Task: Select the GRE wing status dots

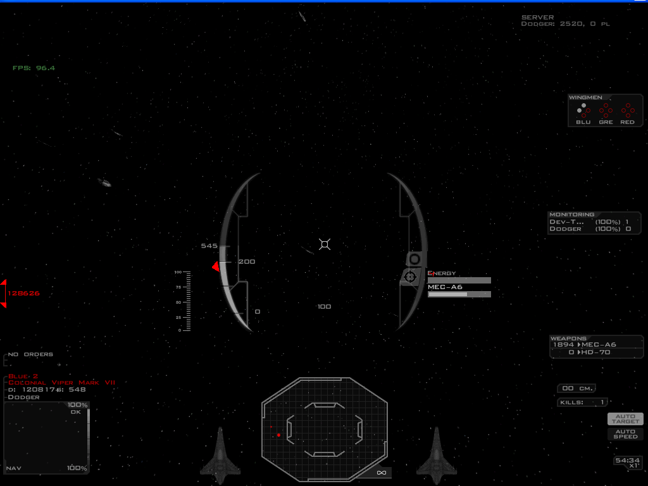Action: coord(606,110)
